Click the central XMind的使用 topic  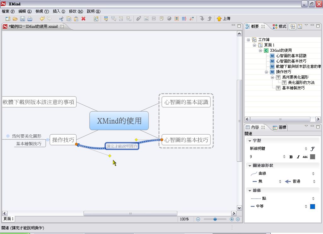tap(119, 121)
